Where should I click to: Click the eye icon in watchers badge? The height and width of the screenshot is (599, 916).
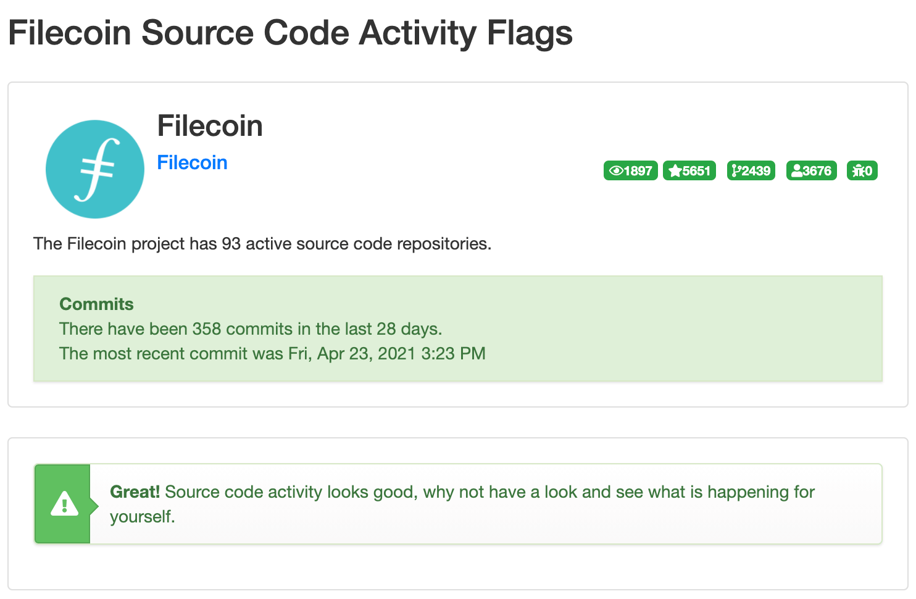pos(616,170)
